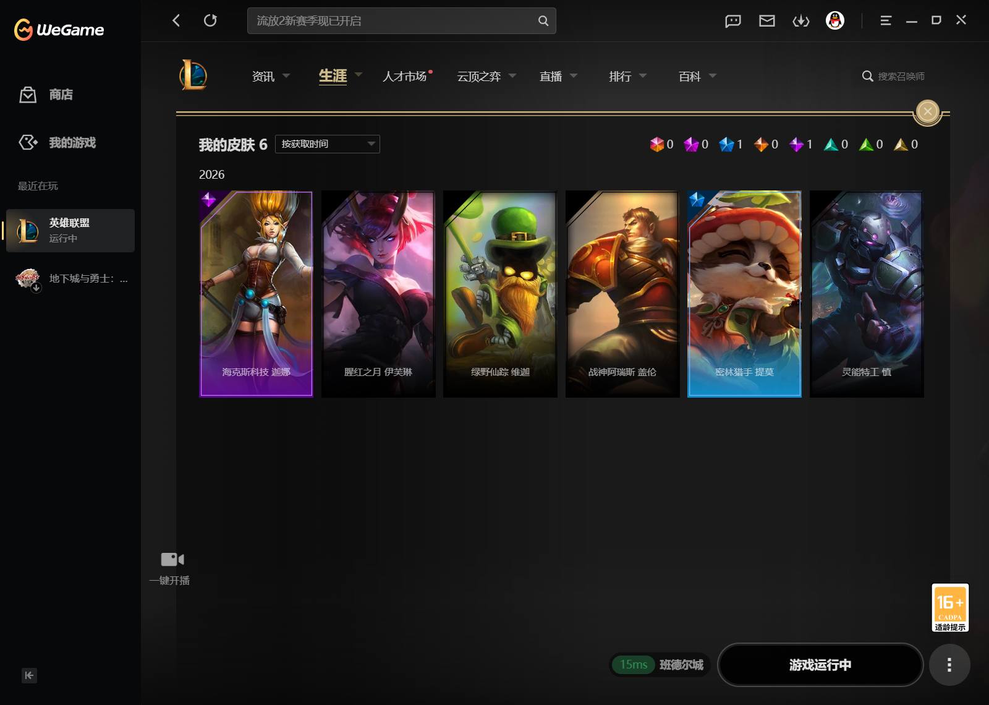The width and height of the screenshot is (989, 705).
Task: Click the 最近在玩 section label
Action: coord(38,186)
